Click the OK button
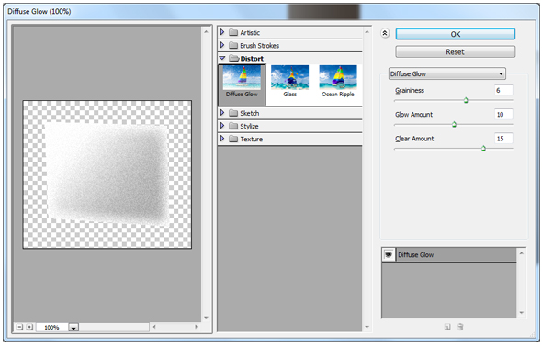The width and height of the screenshot is (542, 347). coord(456,34)
